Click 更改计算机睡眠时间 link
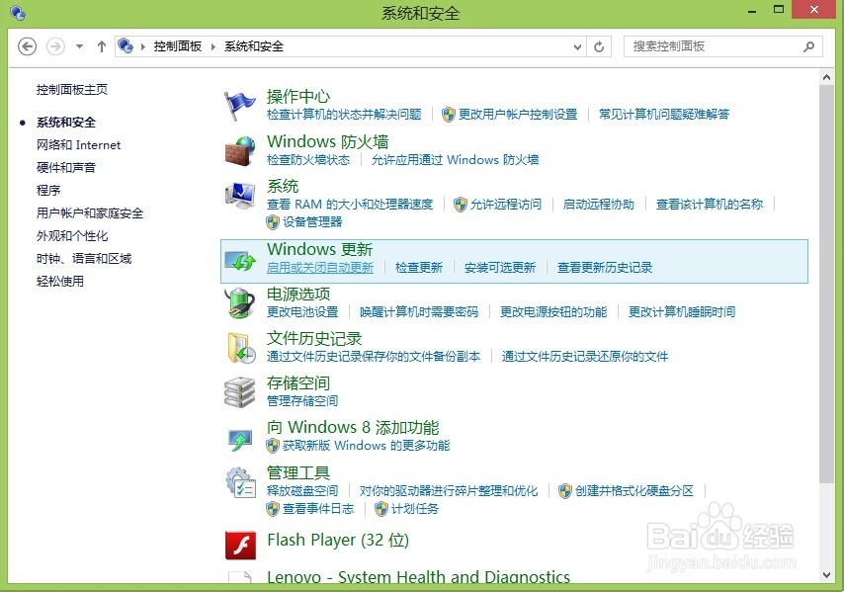844x592 pixels. (x=682, y=312)
